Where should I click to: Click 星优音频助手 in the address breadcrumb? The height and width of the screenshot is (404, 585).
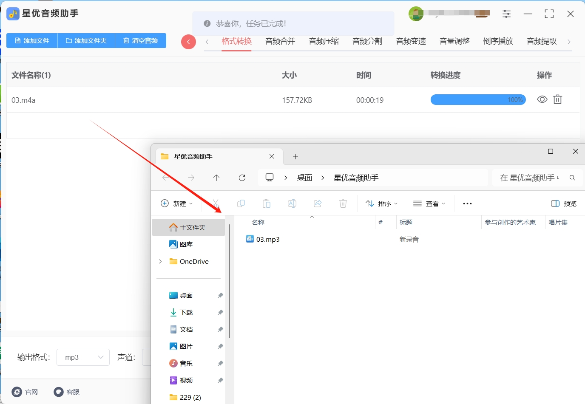[356, 178]
